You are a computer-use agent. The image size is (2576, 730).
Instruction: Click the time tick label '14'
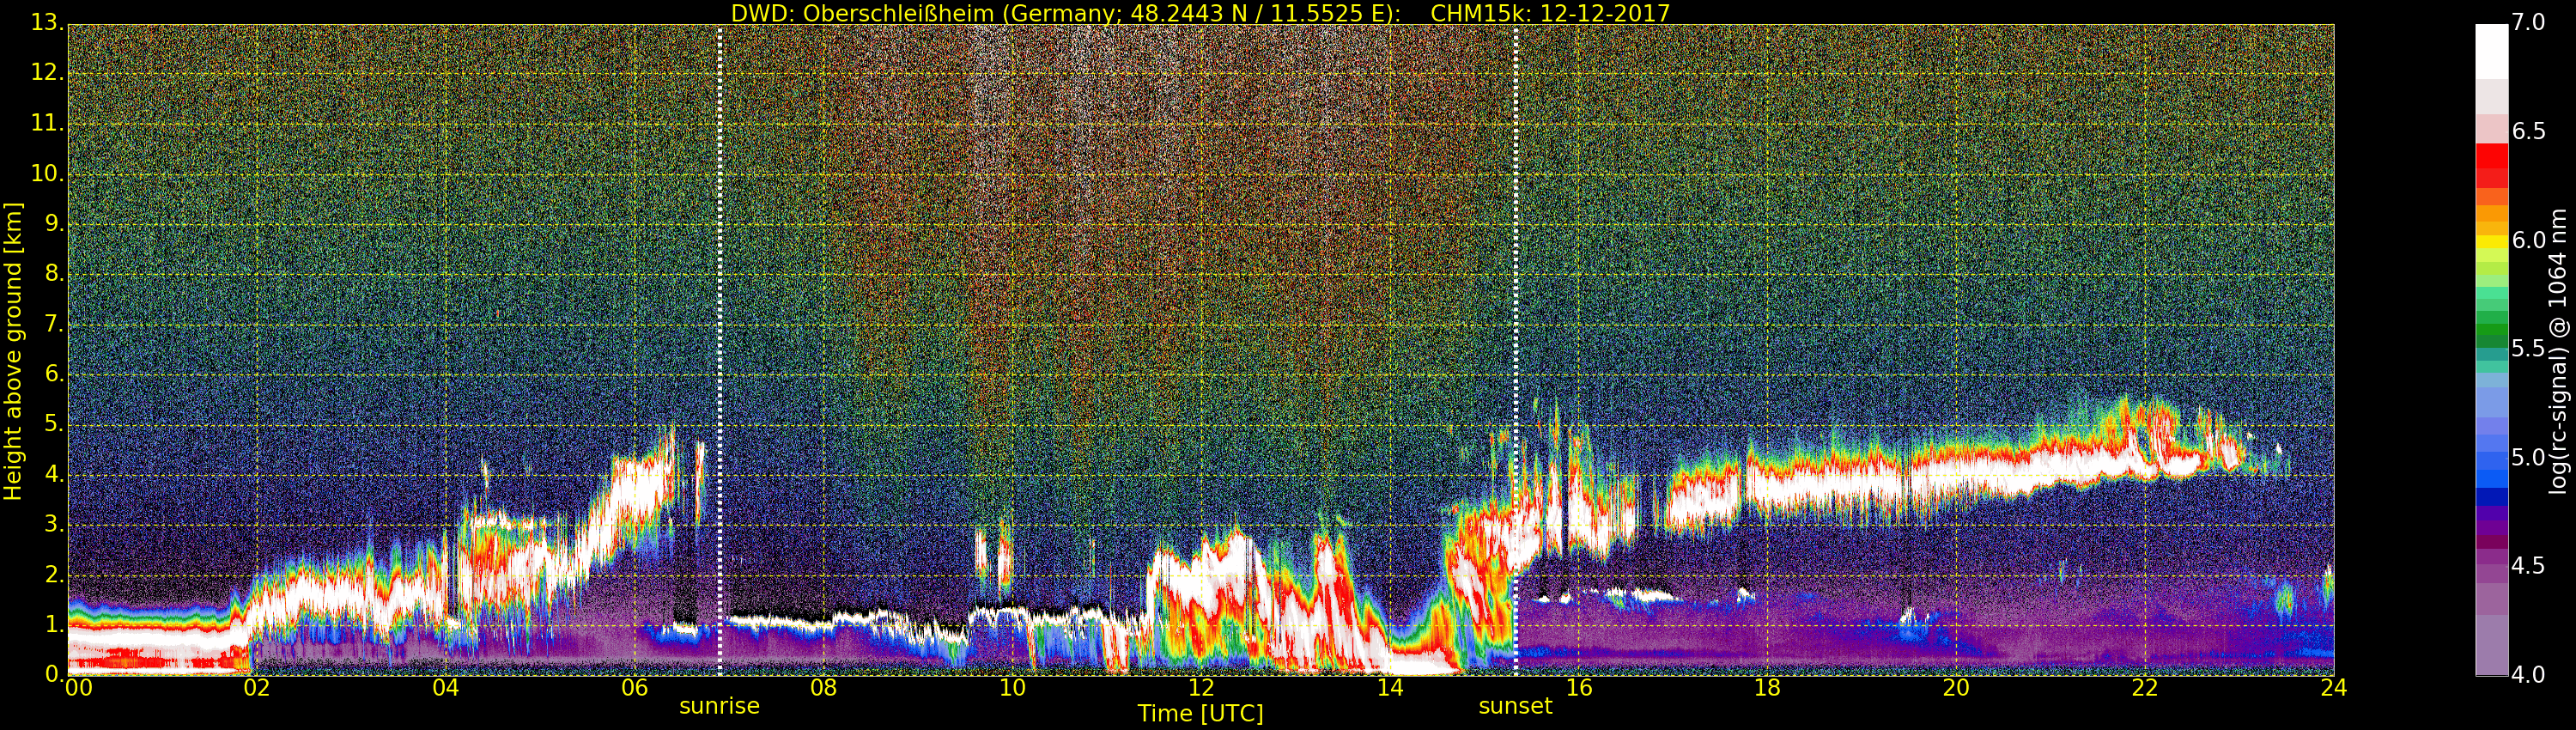point(1390,688)
